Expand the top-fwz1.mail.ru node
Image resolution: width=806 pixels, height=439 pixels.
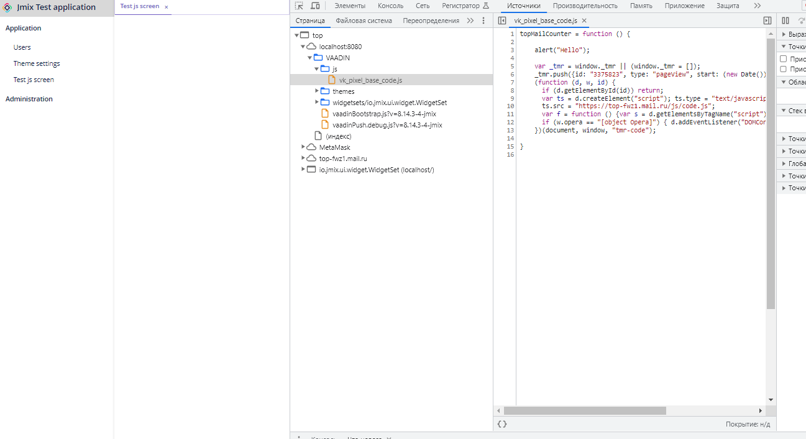tap(303, 159)
